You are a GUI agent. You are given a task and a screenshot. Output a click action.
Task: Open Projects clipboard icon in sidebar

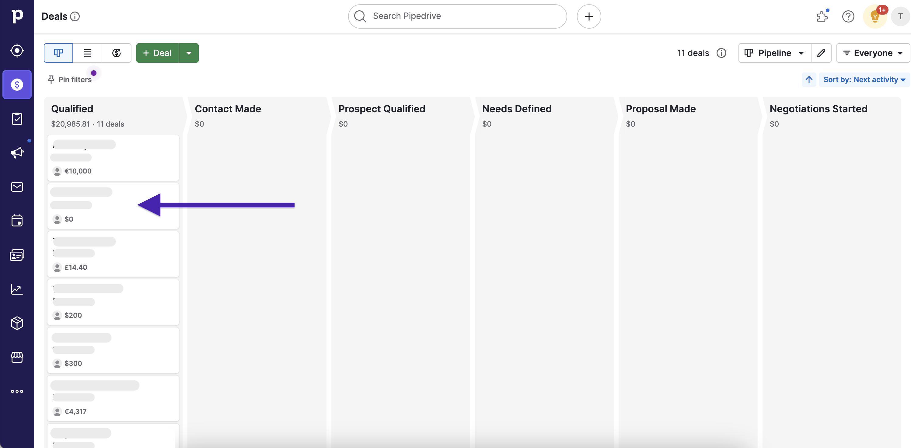click(x=17, y=119)
